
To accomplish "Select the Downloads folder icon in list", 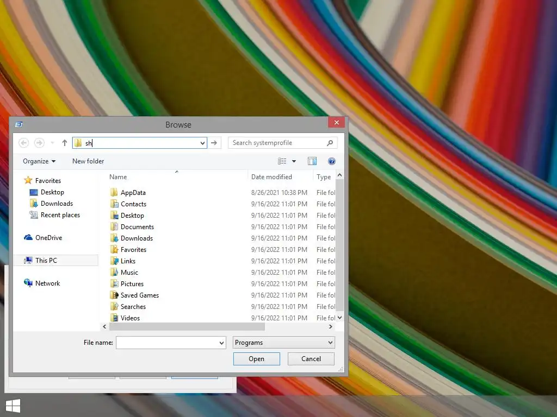I will click(114, 238).
